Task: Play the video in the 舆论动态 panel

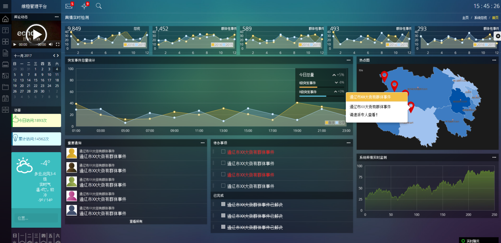Action: click(37, 34)
